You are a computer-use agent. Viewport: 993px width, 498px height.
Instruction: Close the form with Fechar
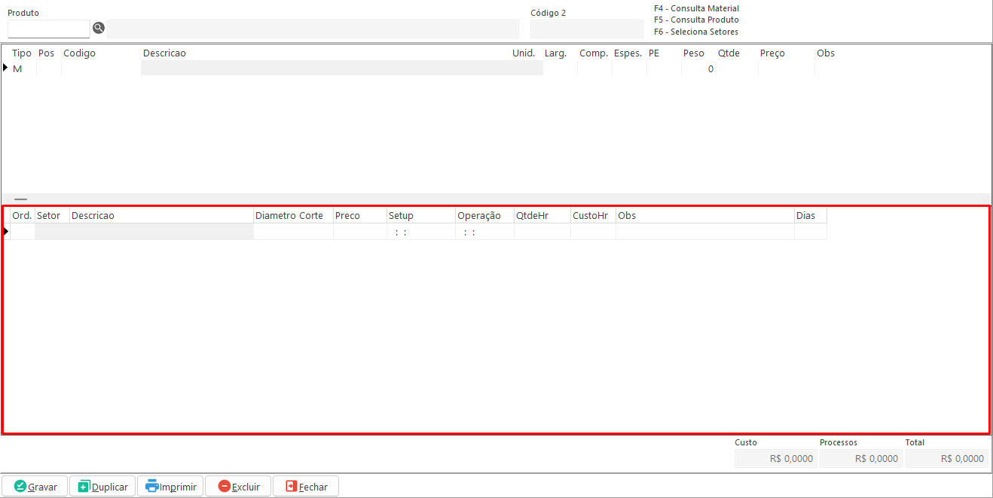point(306,486)
